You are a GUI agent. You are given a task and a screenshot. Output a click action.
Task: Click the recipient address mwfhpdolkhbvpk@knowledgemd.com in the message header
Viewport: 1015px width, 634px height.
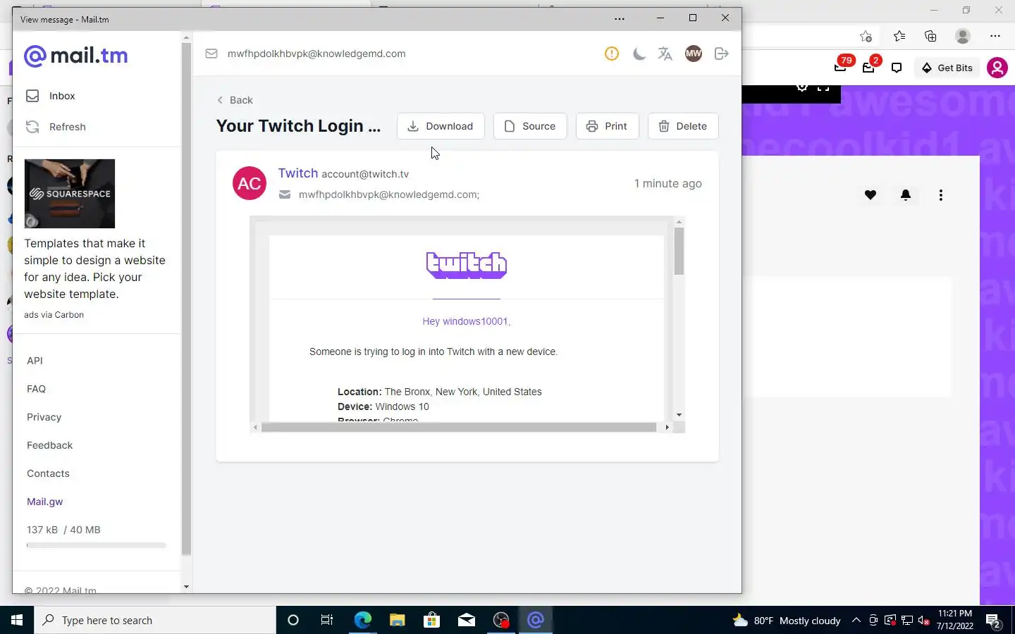(x=389, y=194)
